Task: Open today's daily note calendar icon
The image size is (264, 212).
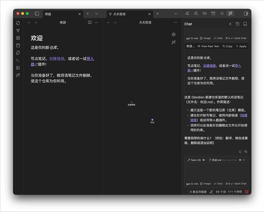Action: coord(18,45)
